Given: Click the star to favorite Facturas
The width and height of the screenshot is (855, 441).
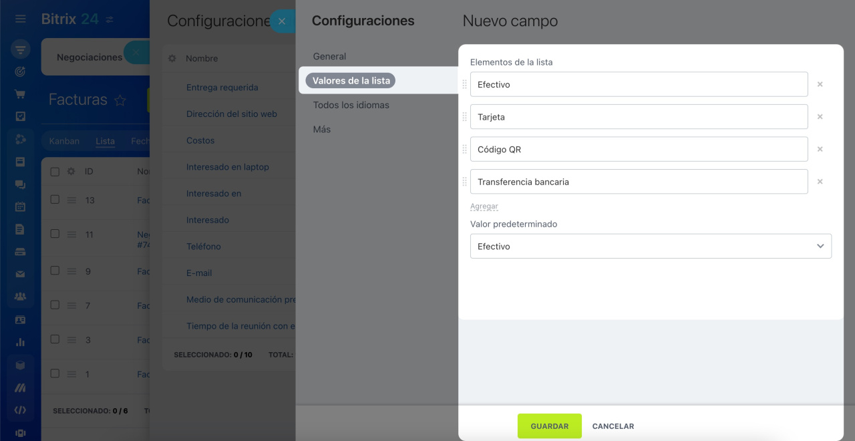Looking at the screenshot, I should coord(120,100).
